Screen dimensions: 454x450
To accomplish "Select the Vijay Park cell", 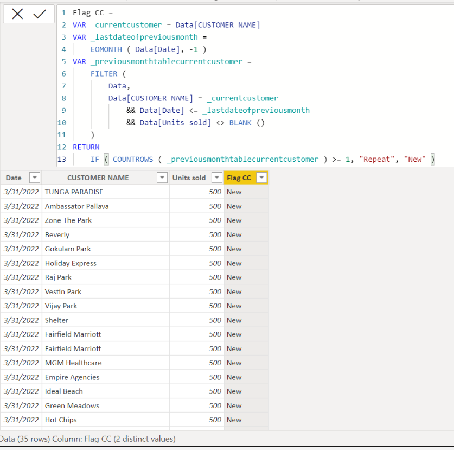I will pos(106,306).
